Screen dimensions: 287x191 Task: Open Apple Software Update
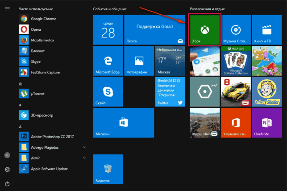52,169
